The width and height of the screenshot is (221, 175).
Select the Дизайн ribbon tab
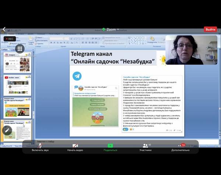tap(31, 34)
